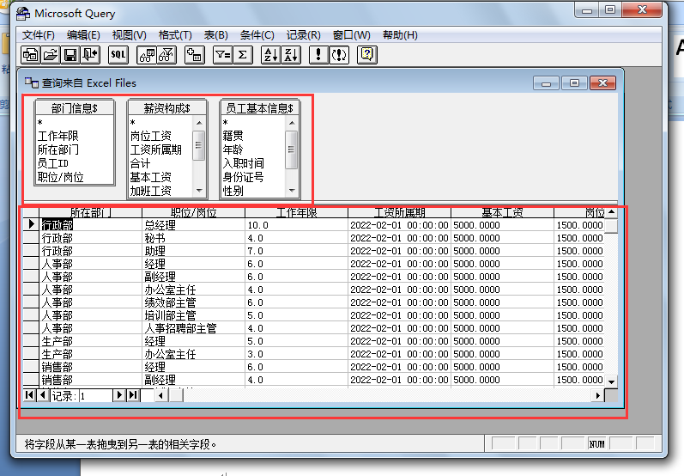
Task: Open the 帮助(H) menu
Action: 400,35
